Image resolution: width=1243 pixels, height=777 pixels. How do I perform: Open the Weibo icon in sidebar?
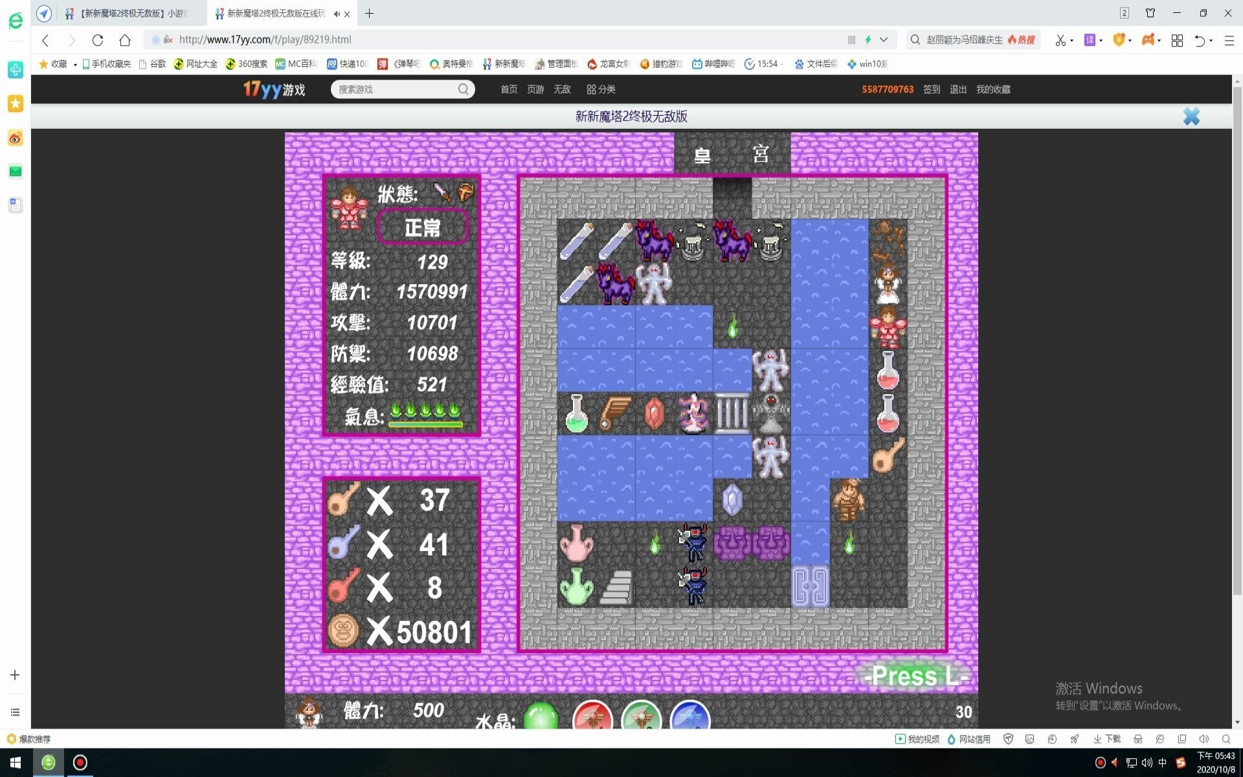[16, 138]
